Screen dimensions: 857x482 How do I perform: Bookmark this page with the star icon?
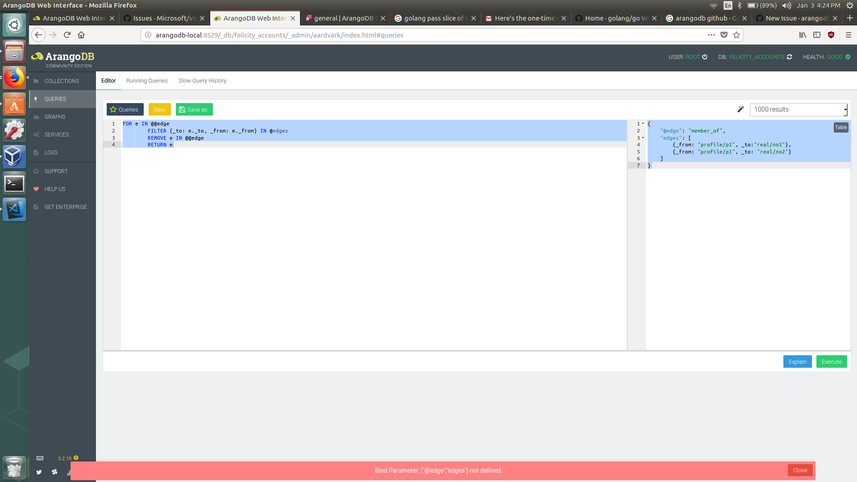(x=736, y=35)
